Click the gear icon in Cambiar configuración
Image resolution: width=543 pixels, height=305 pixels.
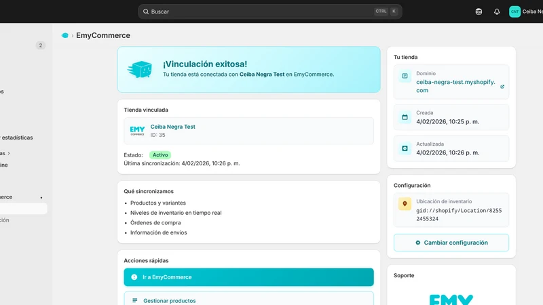pyautogui.click(x=417, y=243)
